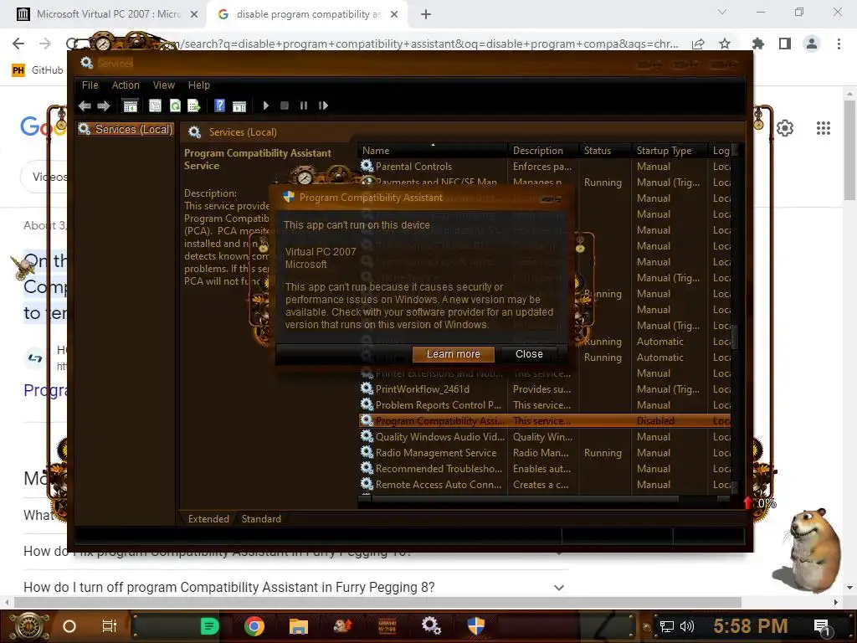
Task: Click the Back arrow in Services toolbar
Action: click(85, 106)
